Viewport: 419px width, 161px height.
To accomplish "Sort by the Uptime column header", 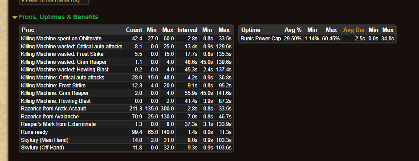I will [250, 30].
